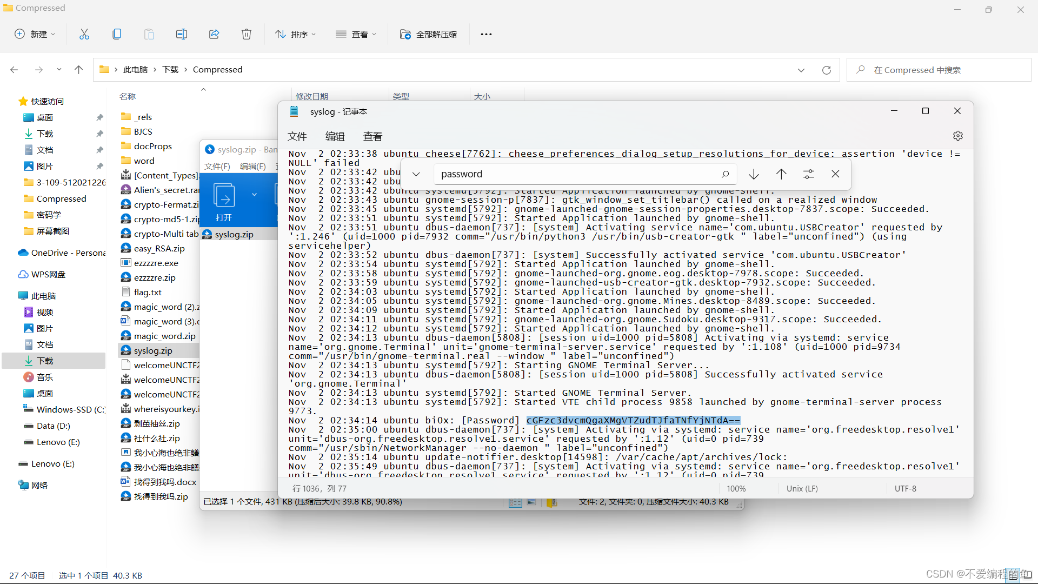The height and width of the screenshot is (584, 1038).
Task: Find the next occurrence of password
Action: [x=754, y=174]
